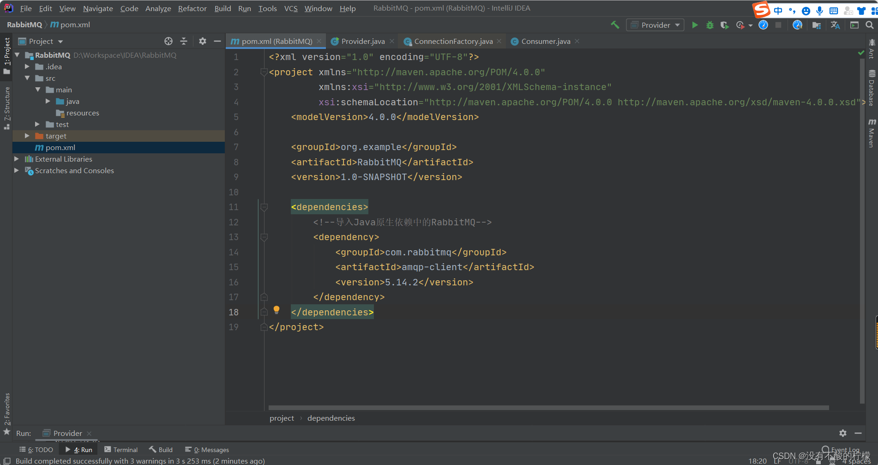Expand the target folder

(27, 136)
